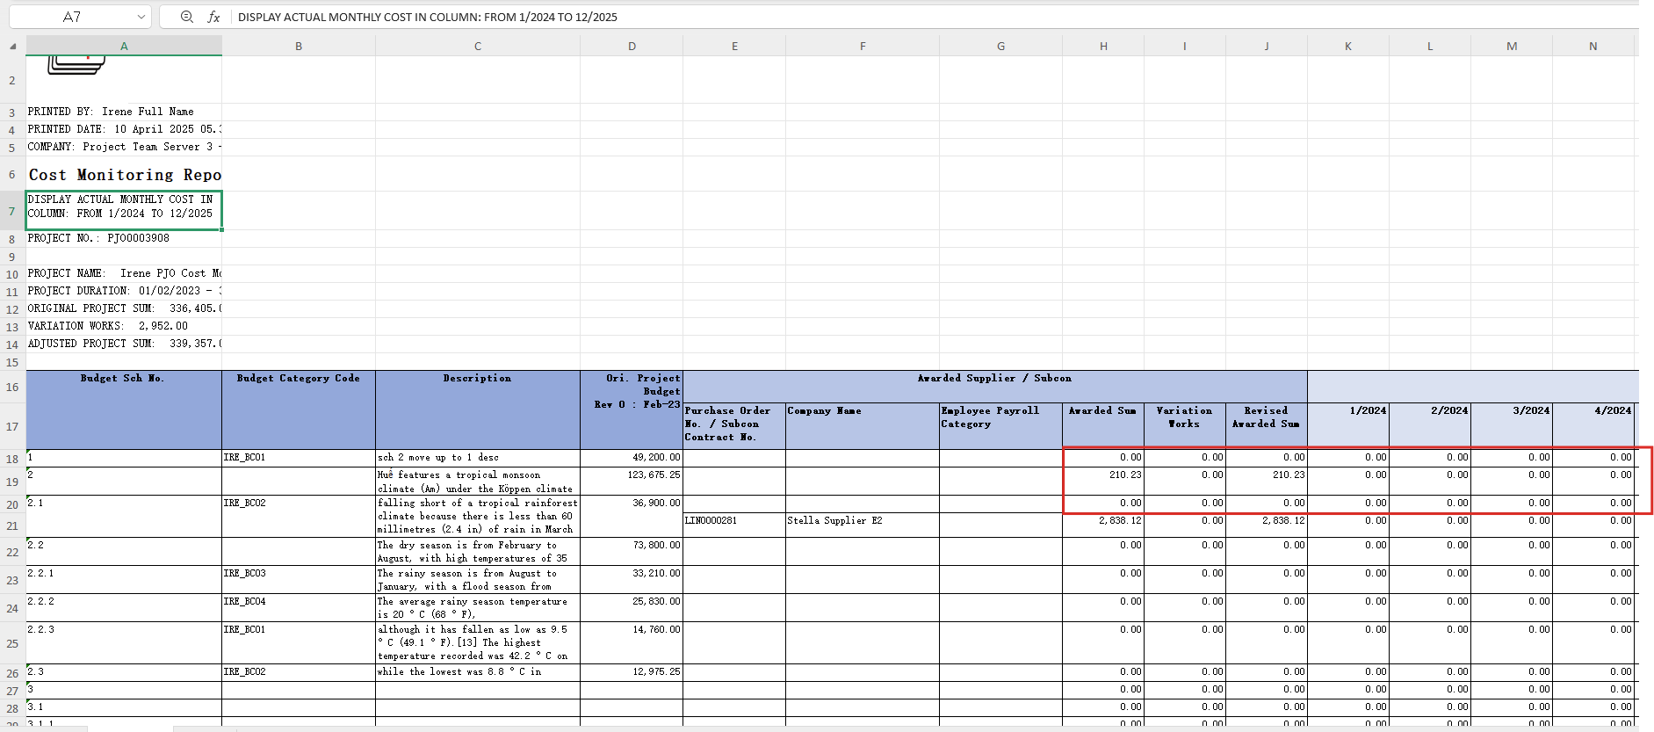Click the 'PROJECT NAME' cell
The image size is (1654, 732).
(124, 273)
